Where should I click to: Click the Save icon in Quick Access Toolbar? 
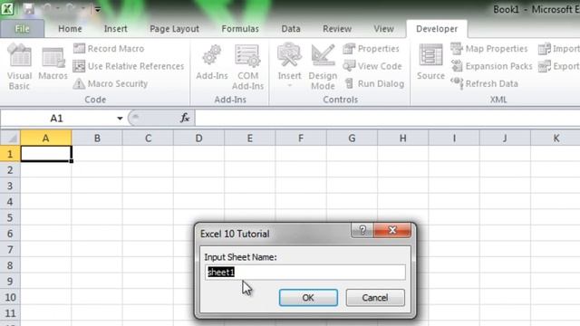point(28,8)
